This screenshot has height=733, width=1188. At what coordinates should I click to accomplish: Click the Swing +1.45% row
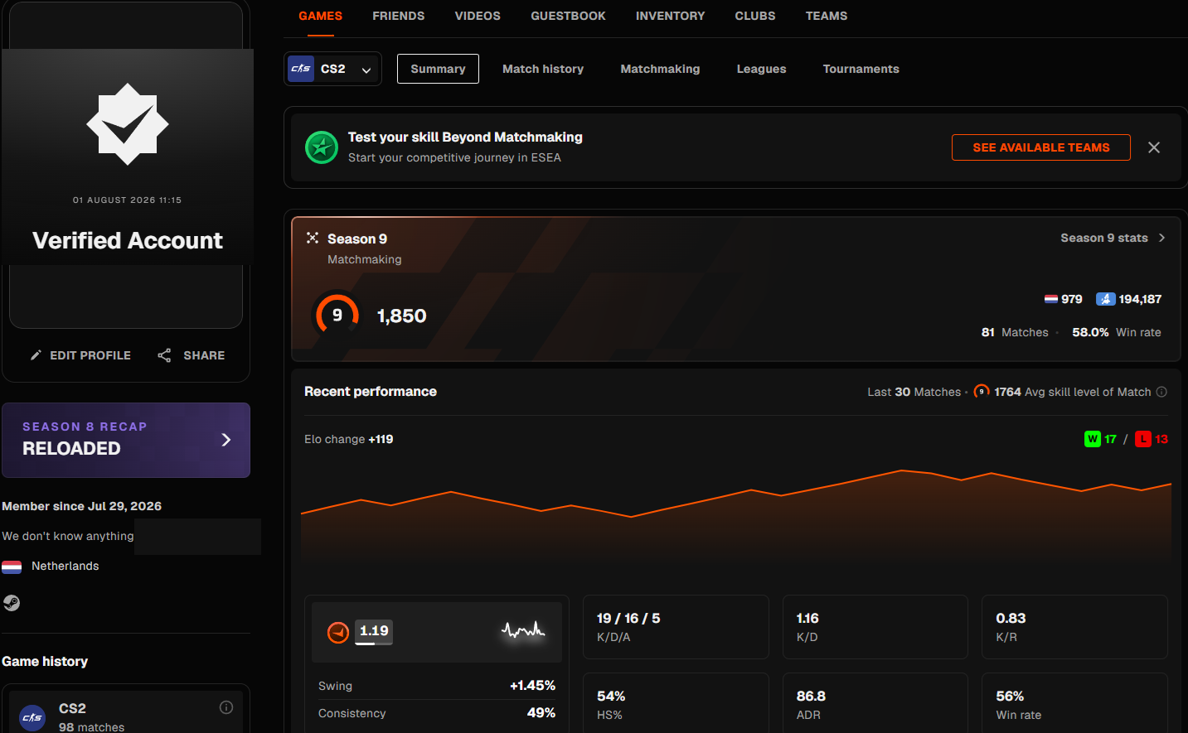tap(437, 686)
